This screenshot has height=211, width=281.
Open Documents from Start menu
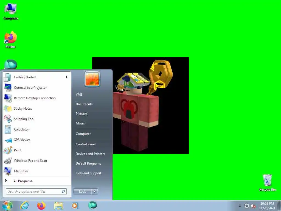(84, 104)
